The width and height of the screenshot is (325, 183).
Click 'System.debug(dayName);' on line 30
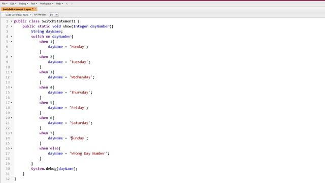[54, 169]
